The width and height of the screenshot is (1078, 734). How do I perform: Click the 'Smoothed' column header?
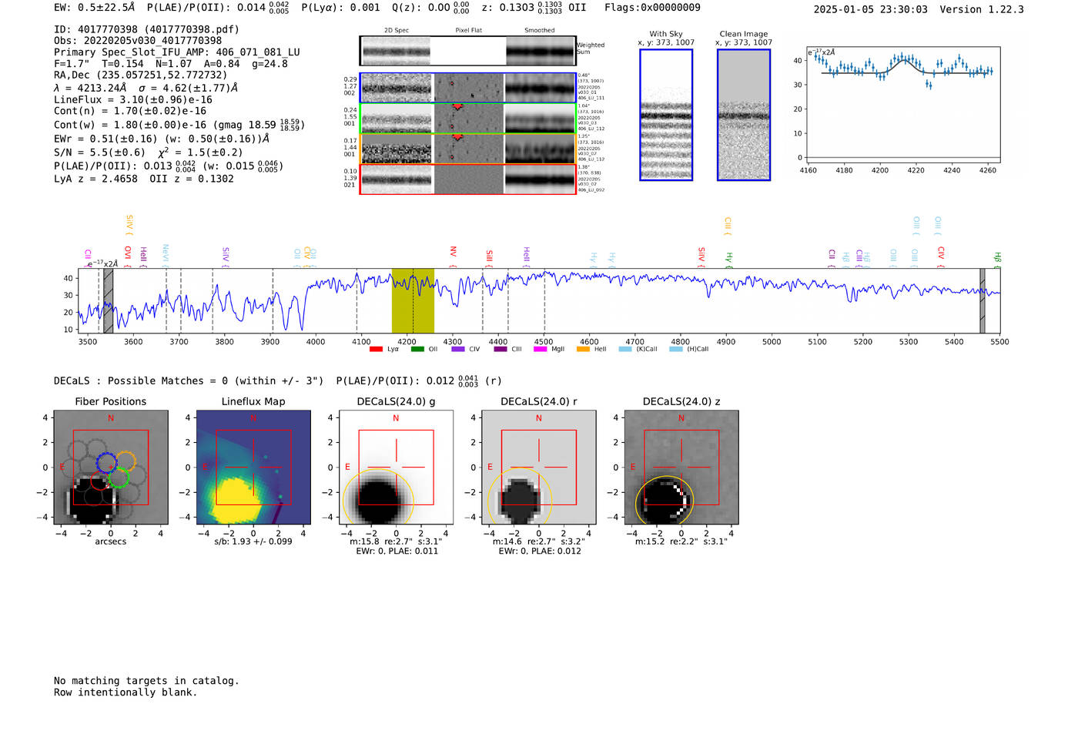click(539, 31)
